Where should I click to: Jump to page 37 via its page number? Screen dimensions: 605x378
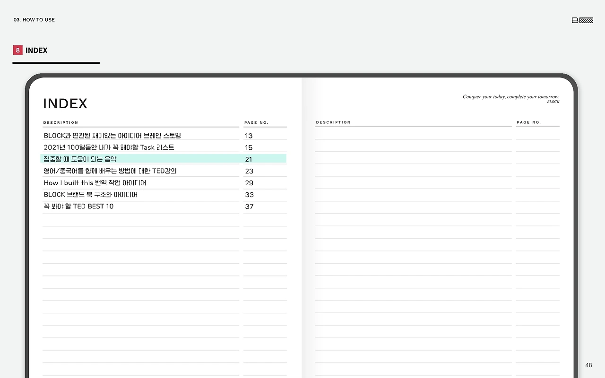click(x=249, y=206)
